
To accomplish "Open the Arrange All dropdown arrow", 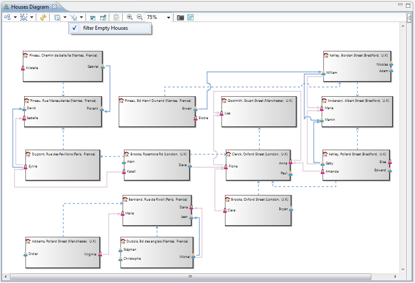I will [x=15, y=17].
